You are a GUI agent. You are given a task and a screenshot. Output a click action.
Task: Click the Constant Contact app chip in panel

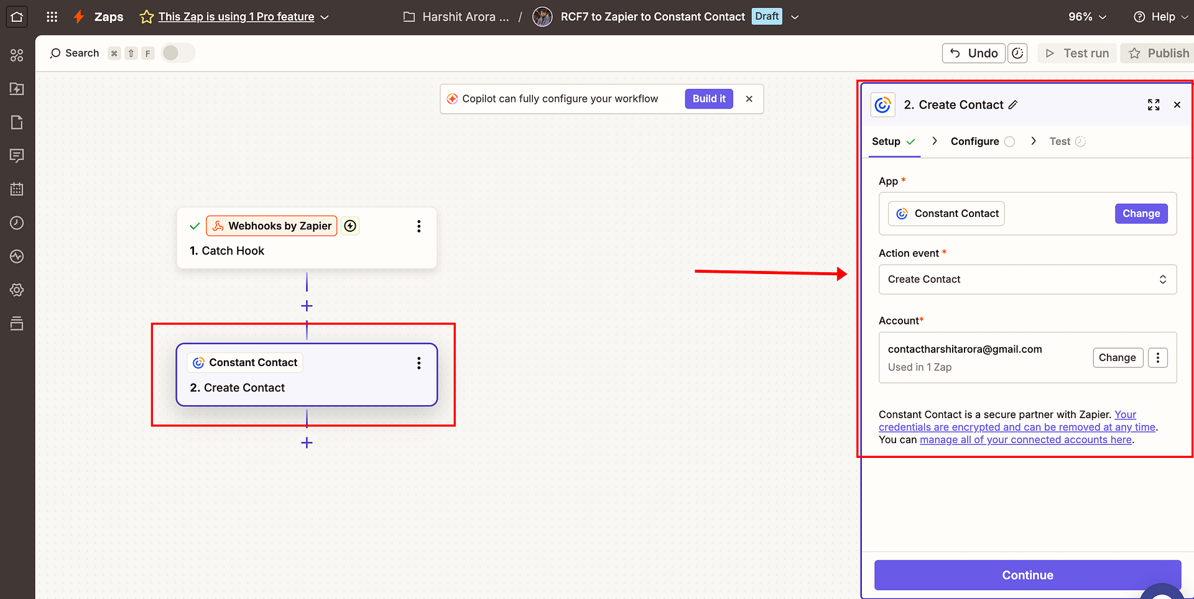pyautogui.click(x=946, y=214)
